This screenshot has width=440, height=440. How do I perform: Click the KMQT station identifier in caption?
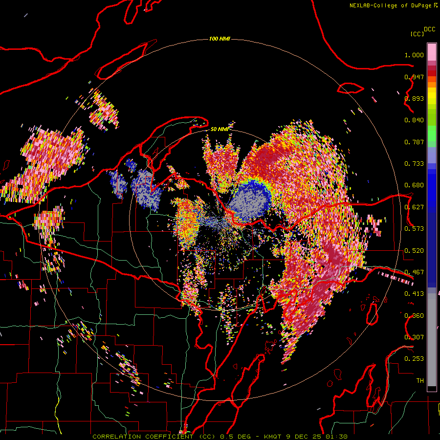273,437
